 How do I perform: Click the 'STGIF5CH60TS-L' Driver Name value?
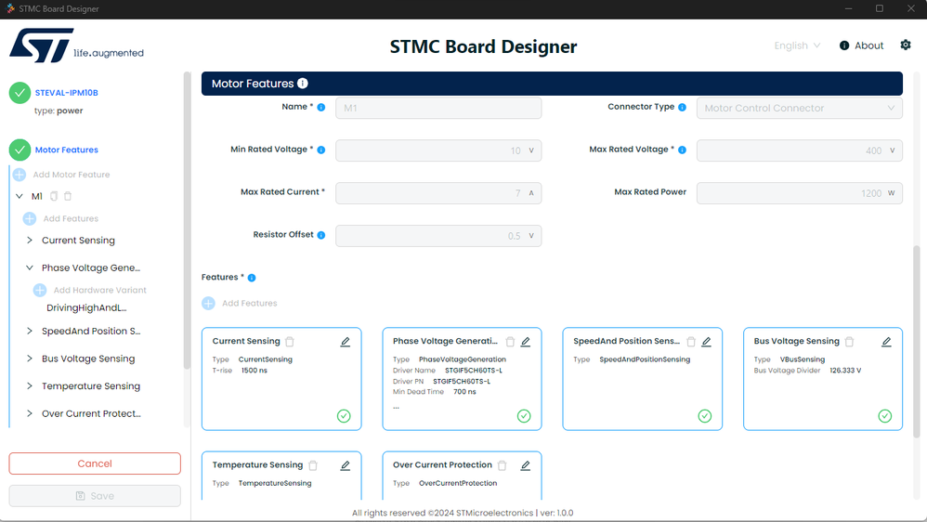coord(474,370)
